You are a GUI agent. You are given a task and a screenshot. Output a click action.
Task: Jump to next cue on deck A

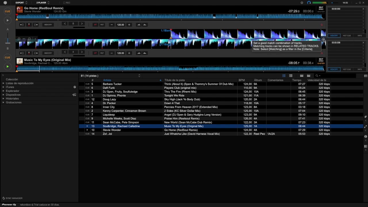(x=36, y=25)
